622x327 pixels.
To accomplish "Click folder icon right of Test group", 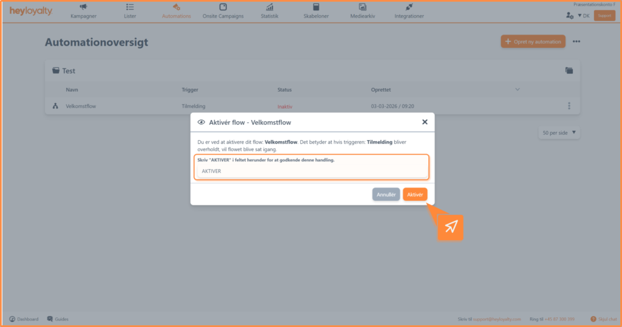I will 569,70.
